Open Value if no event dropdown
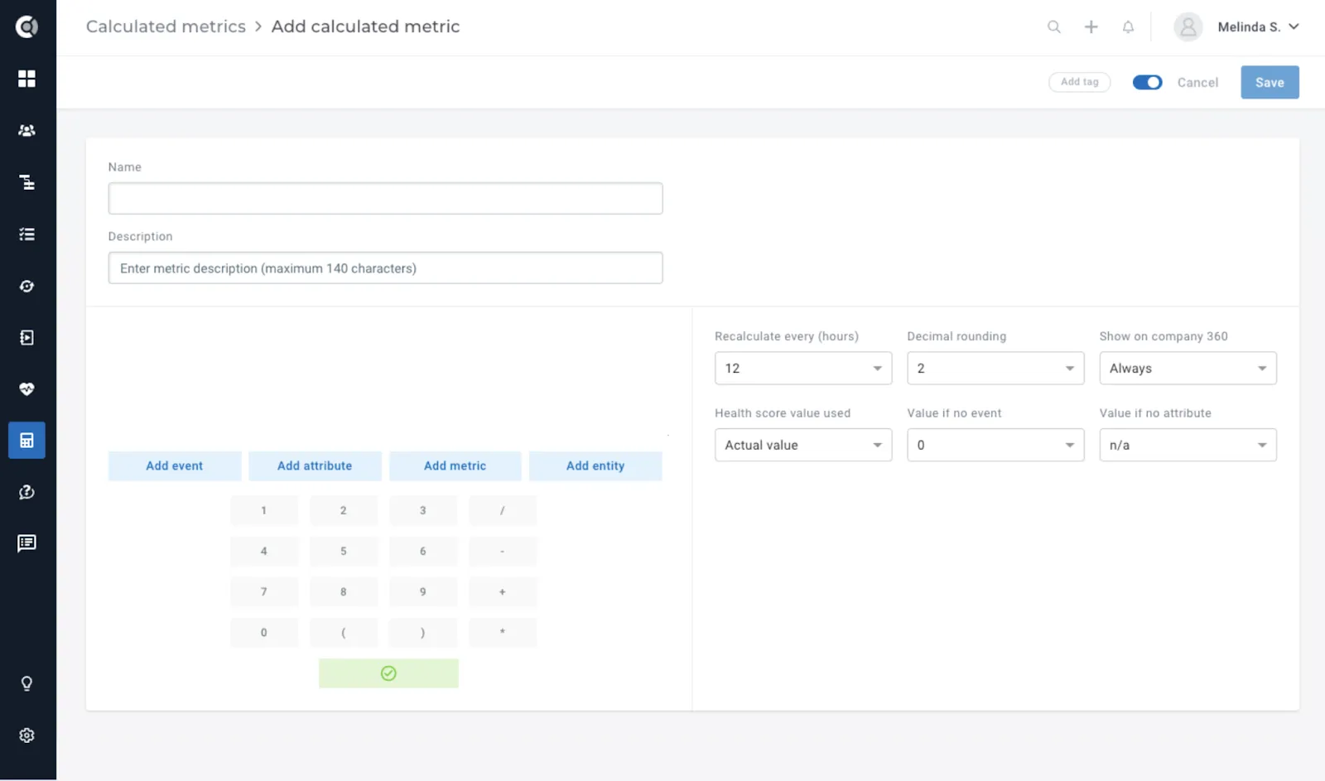 click(x=995, y=445)
